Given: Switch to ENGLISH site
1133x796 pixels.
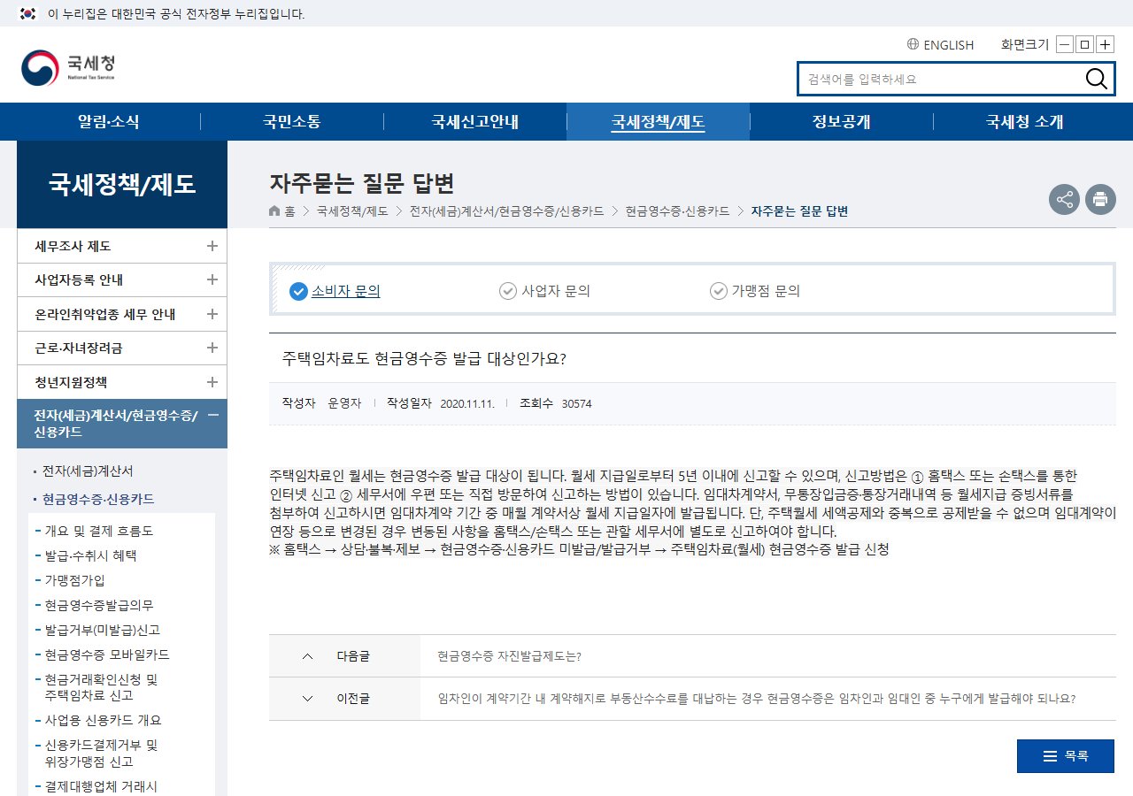Looking at the screenshot, I should point(948,45).
